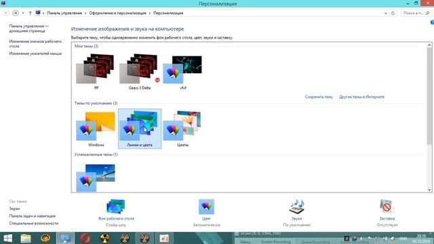Refresh the Personalization page
The image size is (434, 244).
click(x=393, y=13)
